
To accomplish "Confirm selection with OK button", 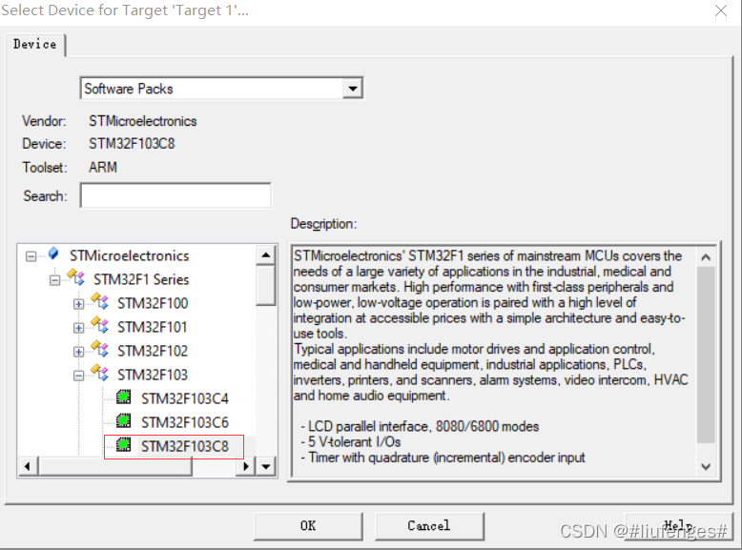I will [x=308, y=526].
